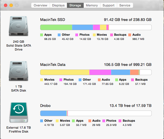Open the Service tab
The height and width of the screenshot is (139, 164).
point(125,5)
